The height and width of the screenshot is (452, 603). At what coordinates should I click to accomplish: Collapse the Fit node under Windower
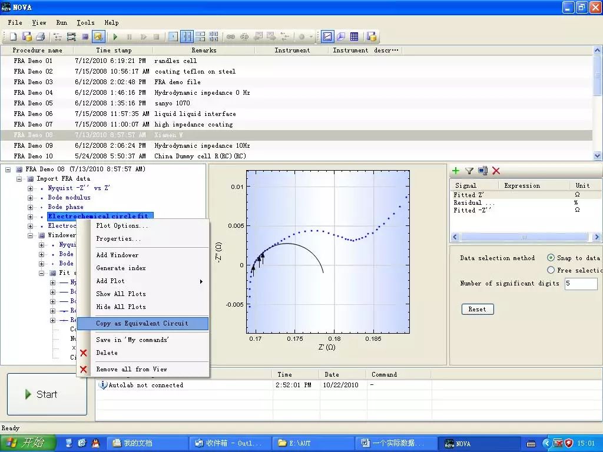tap(42, 273)
